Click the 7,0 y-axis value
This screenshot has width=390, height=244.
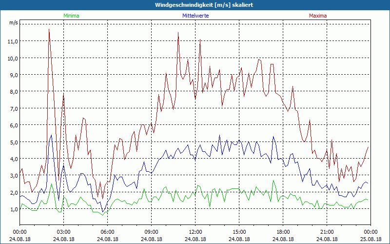[x=14, y=108]
